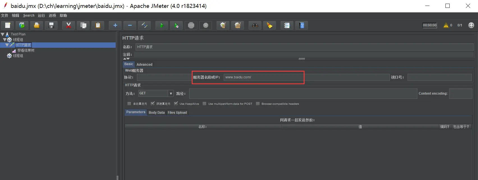Image resolution: width=478 pixels, height=180 pixels.
Task: Open Help via the question mark icon
Action: (x=301, y=25)
